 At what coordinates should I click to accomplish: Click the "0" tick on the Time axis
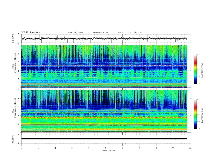[21, 148]
